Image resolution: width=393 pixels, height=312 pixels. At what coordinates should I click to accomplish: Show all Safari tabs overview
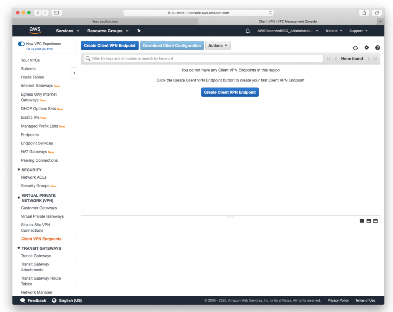click(377, 13)
